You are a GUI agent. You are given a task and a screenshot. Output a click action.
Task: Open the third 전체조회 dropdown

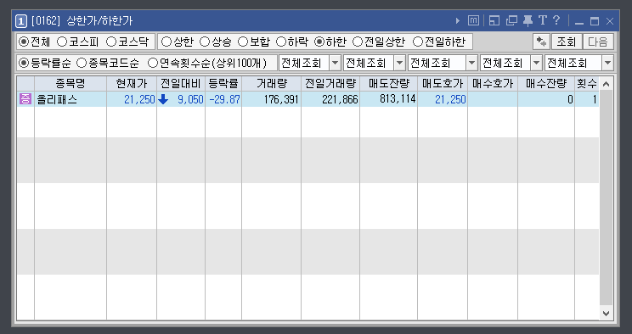tap(471, 63)
